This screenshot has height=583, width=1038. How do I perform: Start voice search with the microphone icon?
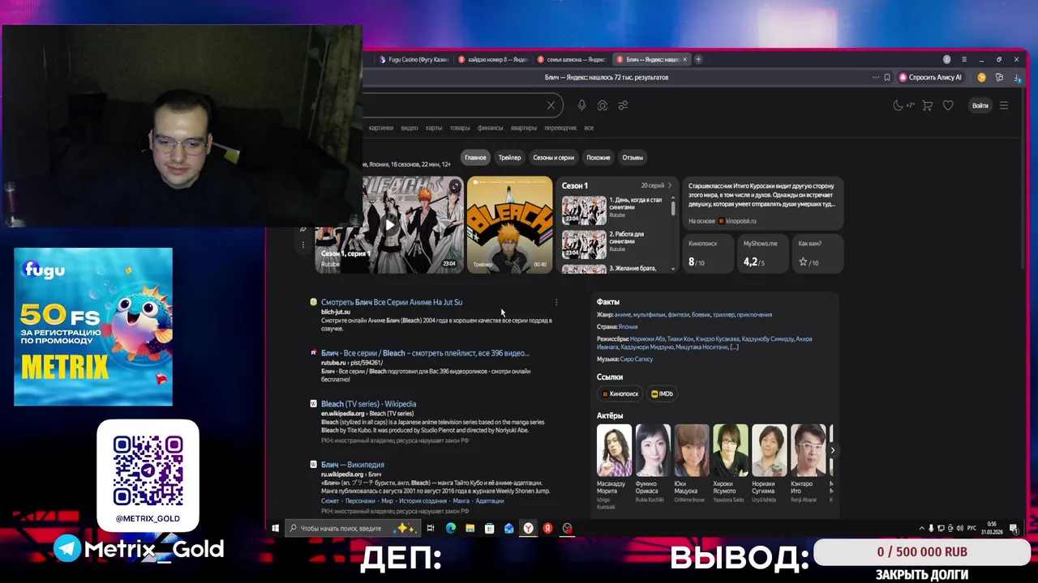tap(581, 105)
